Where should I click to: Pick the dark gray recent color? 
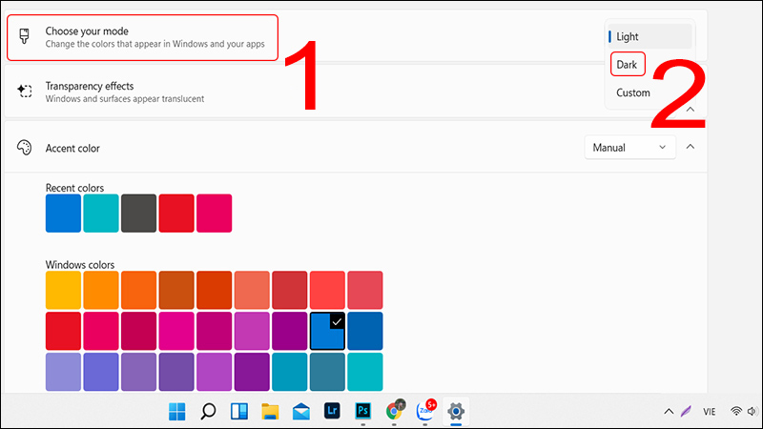138,213
